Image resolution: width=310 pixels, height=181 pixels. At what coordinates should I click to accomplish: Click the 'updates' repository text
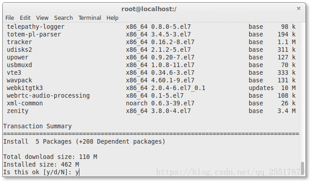261,88
